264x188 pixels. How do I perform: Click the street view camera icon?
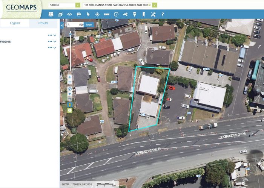(125, 14)
